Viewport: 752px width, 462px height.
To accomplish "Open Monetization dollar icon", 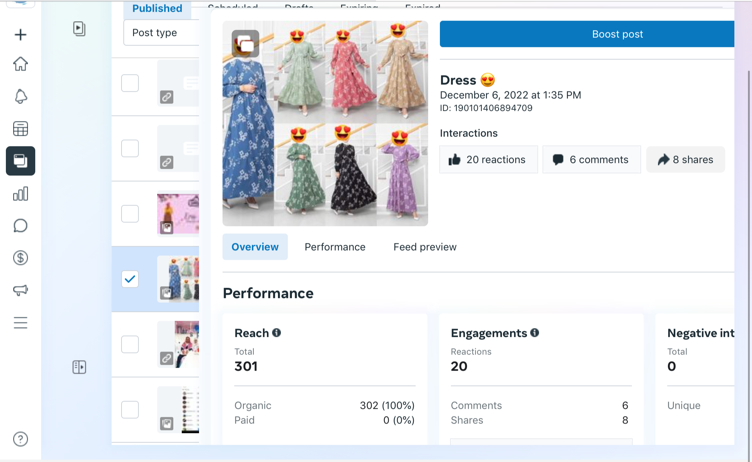I will (21, 258).
